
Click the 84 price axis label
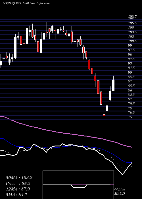pyautogui.click(x=130, y=90)
